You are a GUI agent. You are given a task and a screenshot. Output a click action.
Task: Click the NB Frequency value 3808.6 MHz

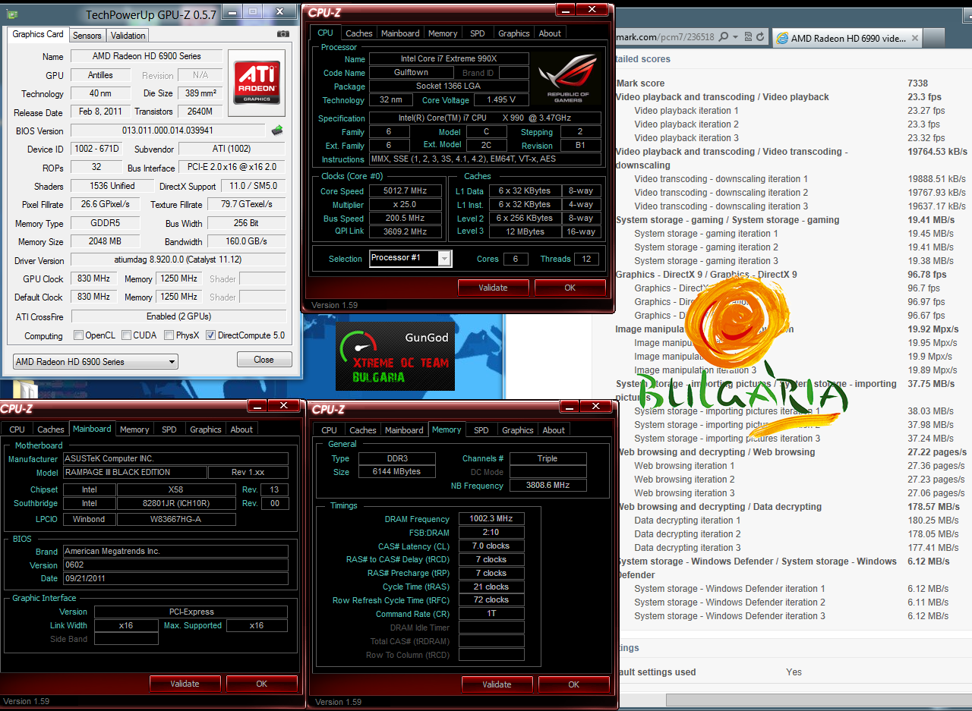[548, 486]
